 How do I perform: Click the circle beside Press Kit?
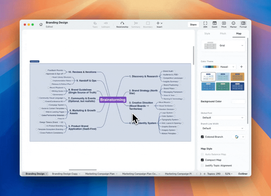56,119
